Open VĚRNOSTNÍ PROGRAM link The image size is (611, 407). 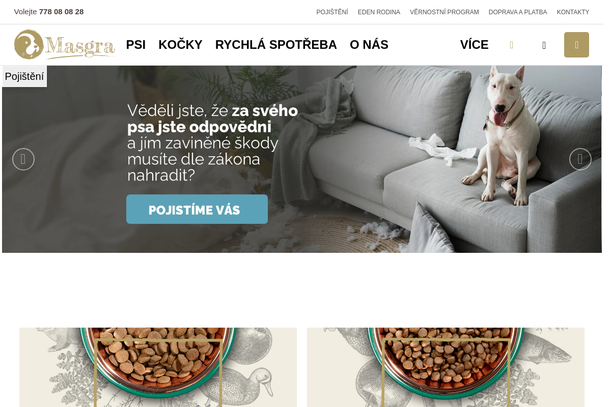click(445, 12)
